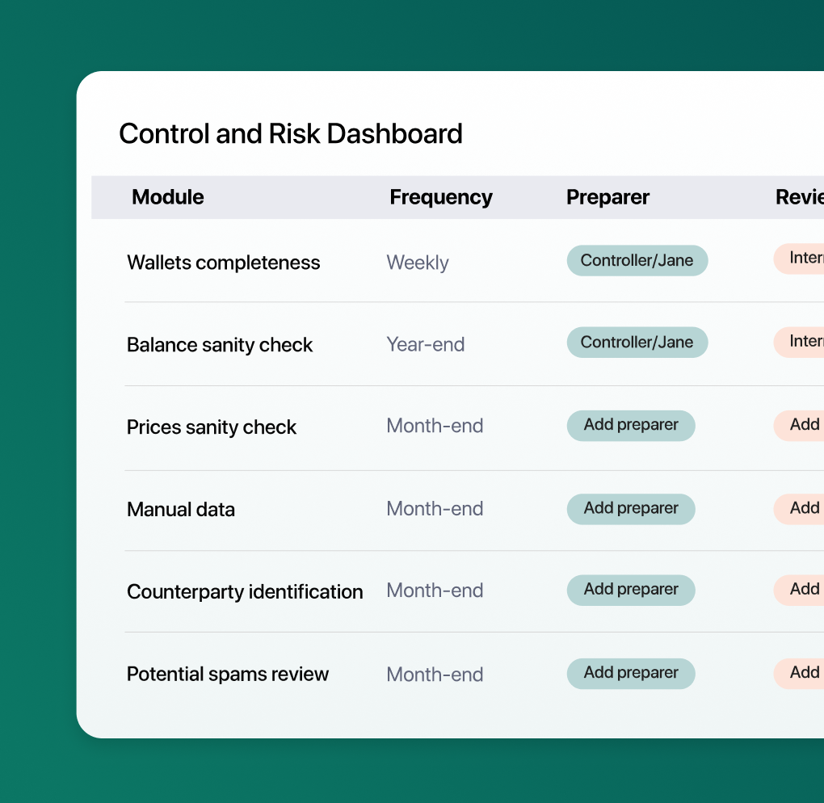Add reviewer for Counterparty identification

point(799,590)
